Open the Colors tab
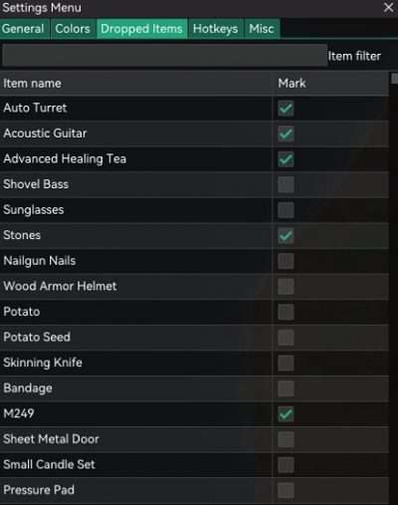 coord(73,29)
